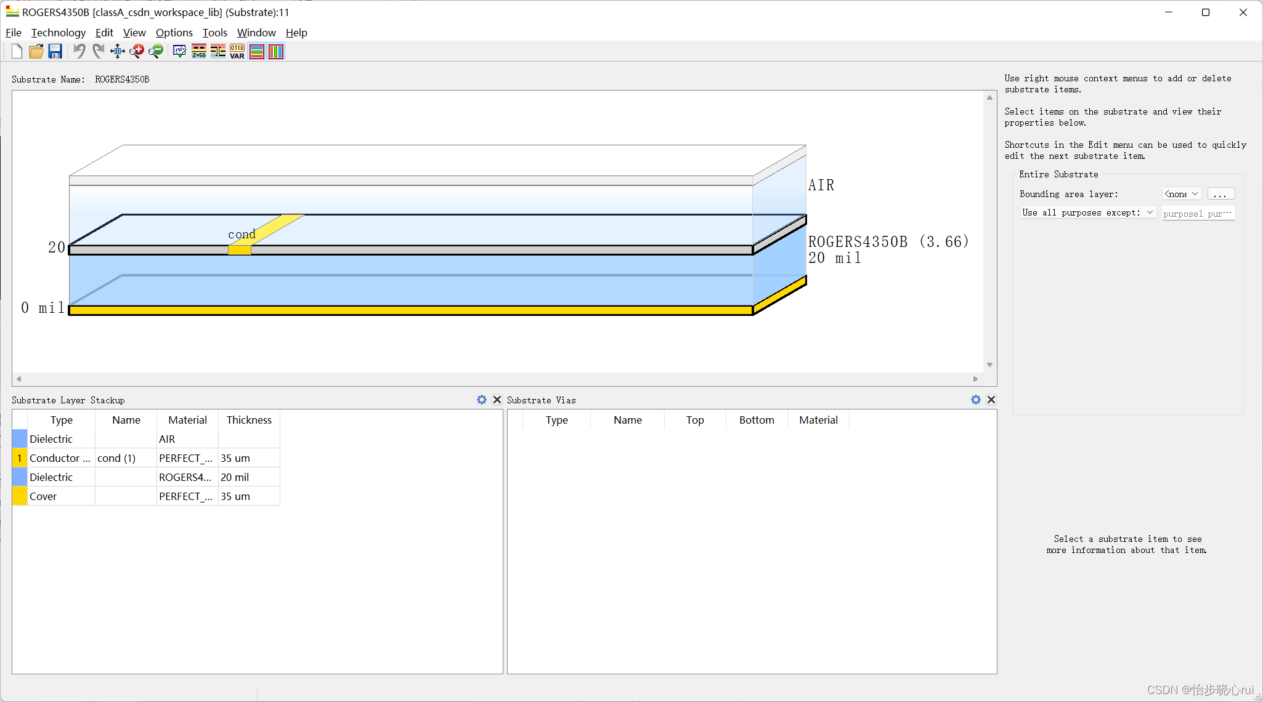Open the VAR variables tool

tap(237, 52)
